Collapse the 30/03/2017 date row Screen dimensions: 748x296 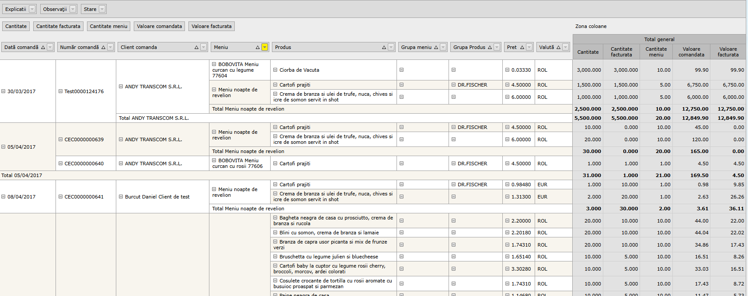pyautogui.click(x=3, y=91)
